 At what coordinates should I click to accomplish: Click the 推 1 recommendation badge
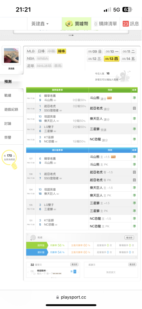pyautogui.click(x=73, y=272)
